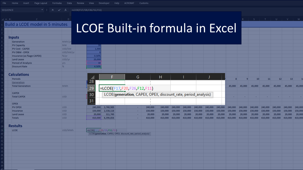This screenshot has height=170, width=303.
Task: Click the PV OPEX value 3,740,989
Action: [108, 107]
